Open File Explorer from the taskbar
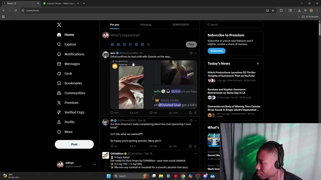The width and height of the screenshot is (321, 180). pos(161,176)
